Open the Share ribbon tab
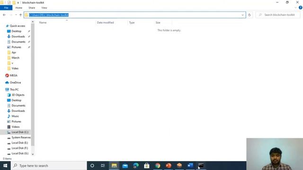 coord(32,8)
